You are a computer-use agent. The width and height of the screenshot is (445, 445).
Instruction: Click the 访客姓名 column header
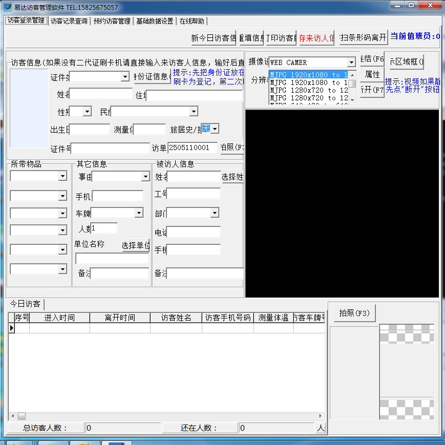click(x=176, y=317)
